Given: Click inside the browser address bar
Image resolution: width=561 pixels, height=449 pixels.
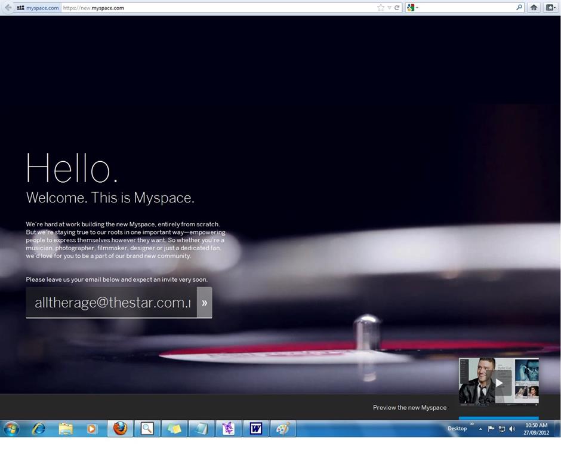Looking at the screenshot, I should [218, 8].
